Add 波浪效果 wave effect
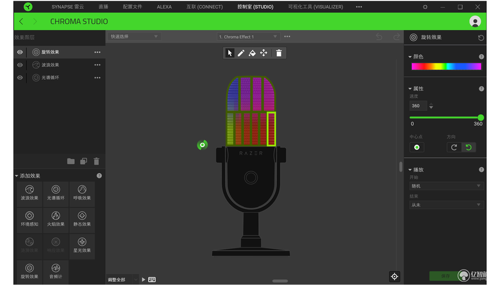 click(29, 193)
